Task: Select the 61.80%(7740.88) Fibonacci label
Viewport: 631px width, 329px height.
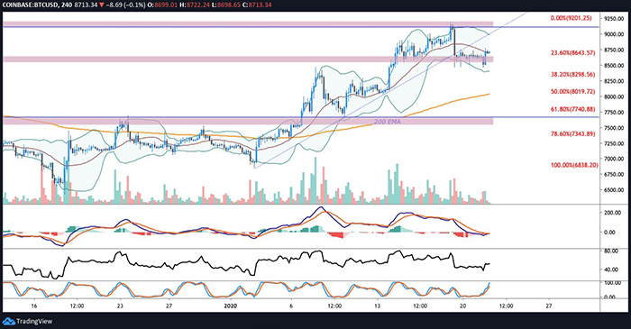Action: [x=572, y=109]
